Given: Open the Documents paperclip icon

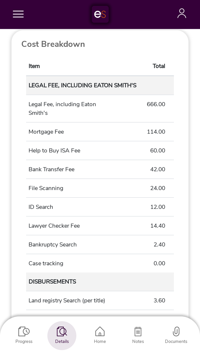Looking at the screenshot, I should (176, 332).
